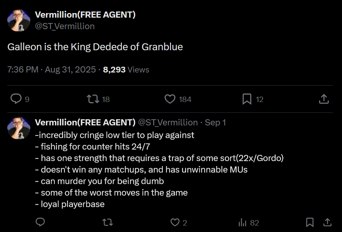
Task: Open Vermillion(FREE AGENT) display name on main tweet
Action: point(85,15)
